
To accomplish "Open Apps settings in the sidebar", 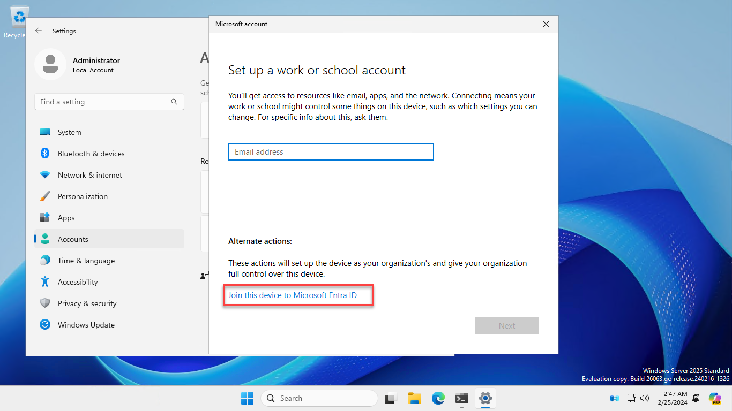I will 65,218.
